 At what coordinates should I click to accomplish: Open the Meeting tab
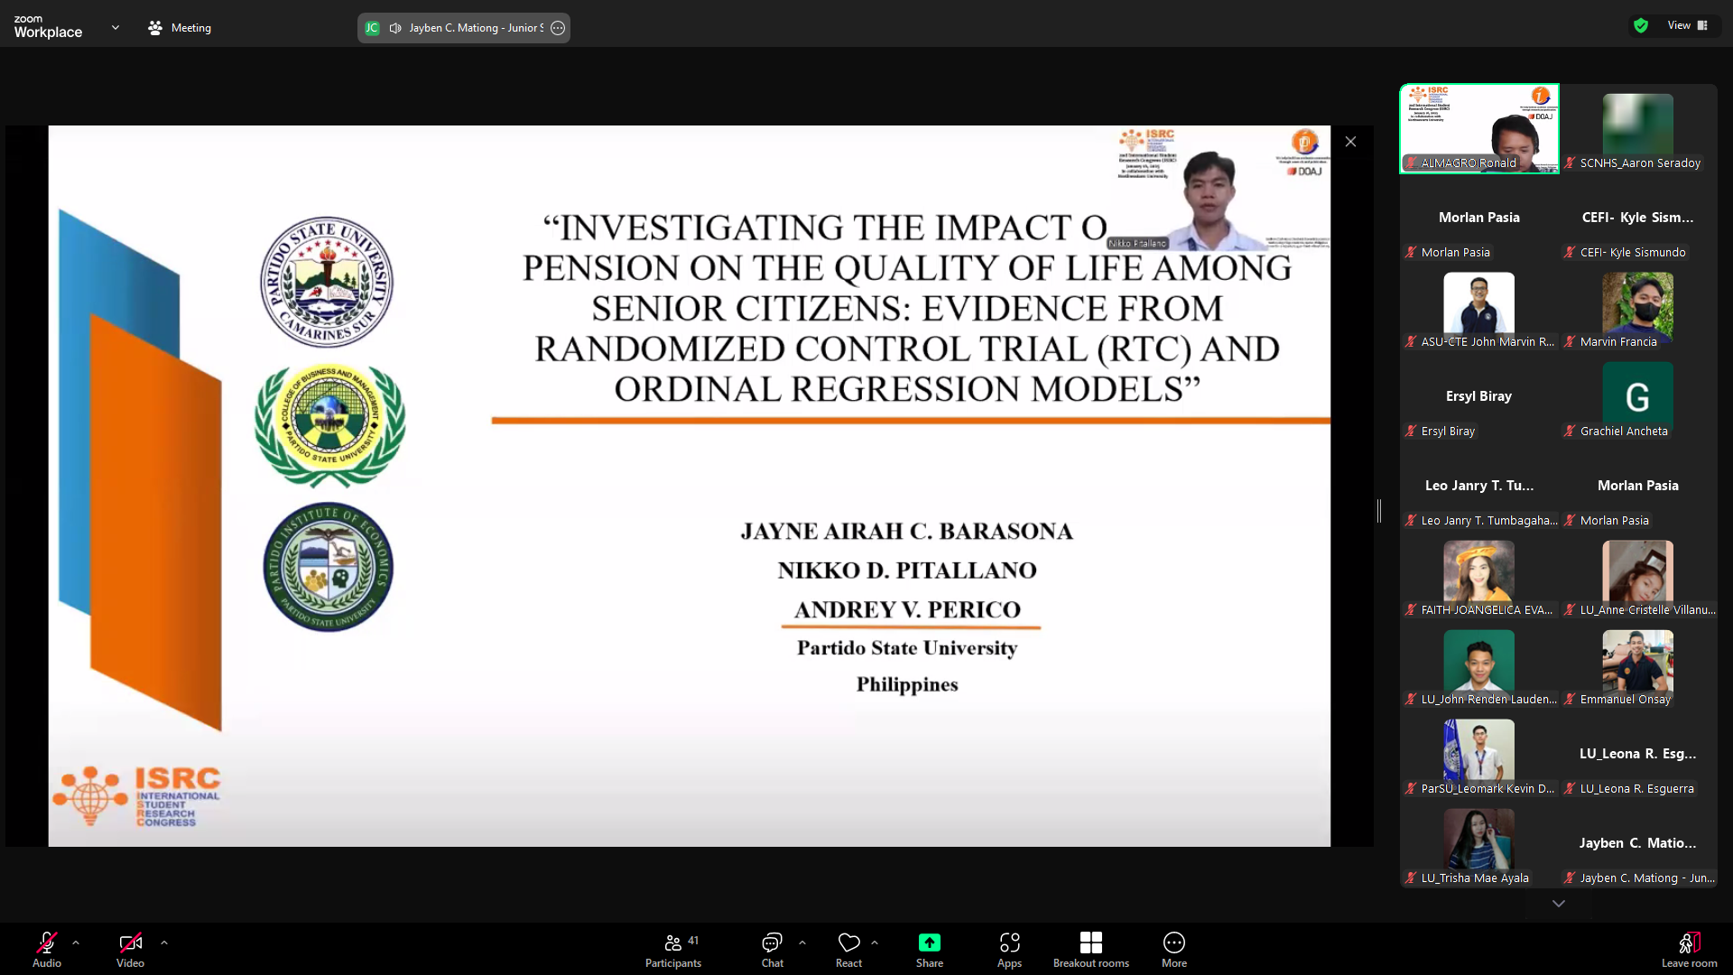[x=180, y=28]
